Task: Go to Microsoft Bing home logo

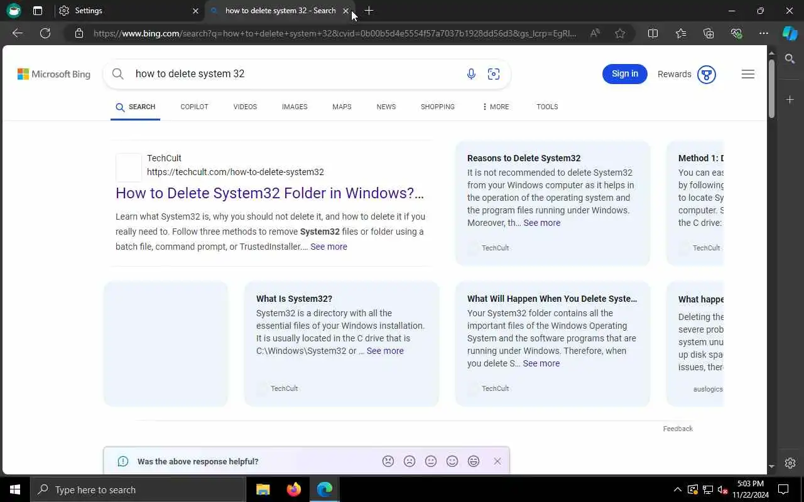Action: pyautogui.click(x=54, y=74)
